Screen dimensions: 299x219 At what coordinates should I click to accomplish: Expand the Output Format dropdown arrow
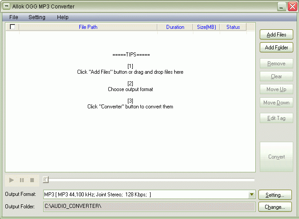(252, 194)
